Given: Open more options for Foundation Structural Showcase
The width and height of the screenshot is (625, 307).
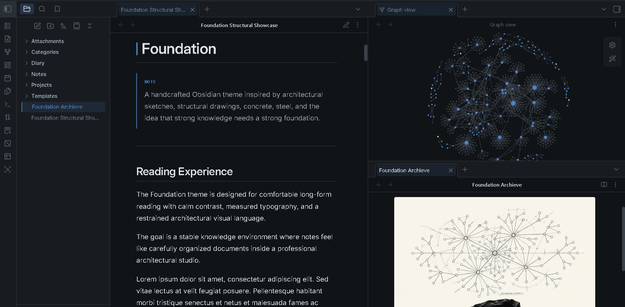Looking at the screenshot, I should tap(358, 25).
